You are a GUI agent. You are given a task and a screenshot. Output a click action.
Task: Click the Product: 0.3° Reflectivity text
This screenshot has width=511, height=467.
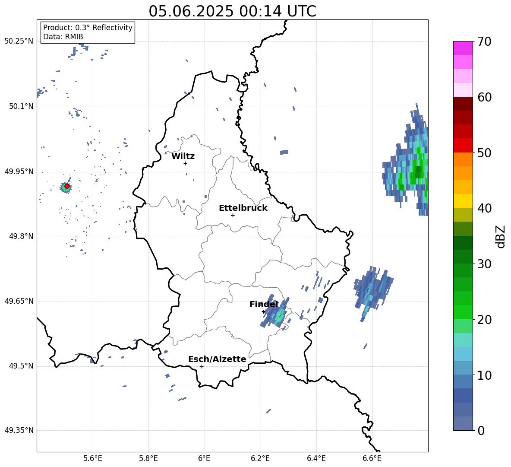tap(88, 28)
